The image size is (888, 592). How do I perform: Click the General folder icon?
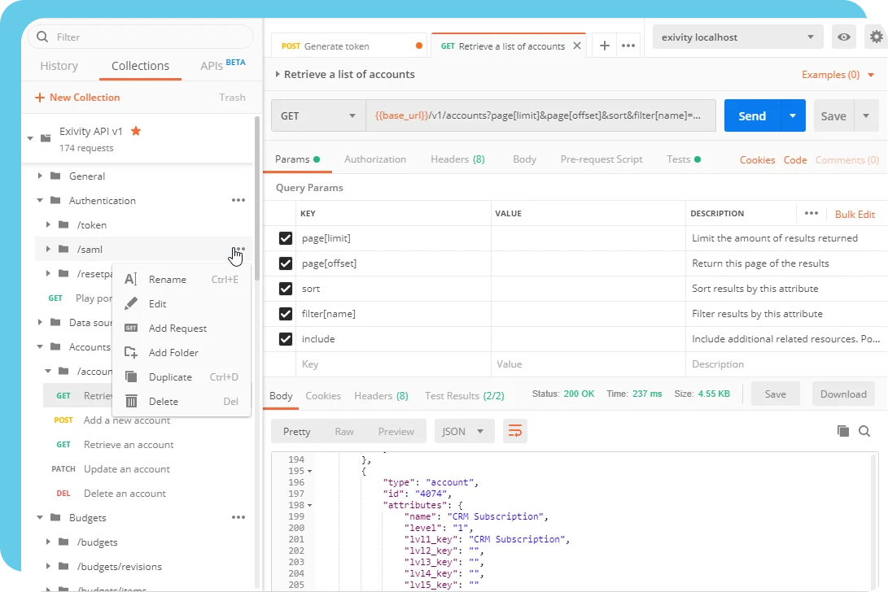tap(55, 176)
